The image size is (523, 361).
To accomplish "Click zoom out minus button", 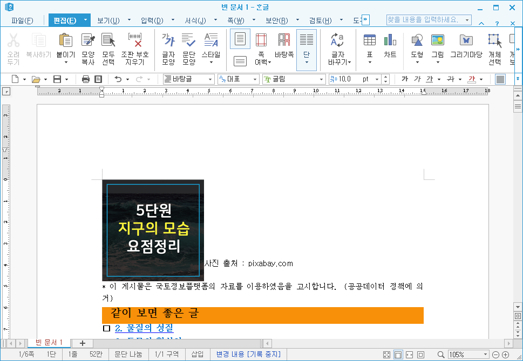I will click(x=495, y=355).
